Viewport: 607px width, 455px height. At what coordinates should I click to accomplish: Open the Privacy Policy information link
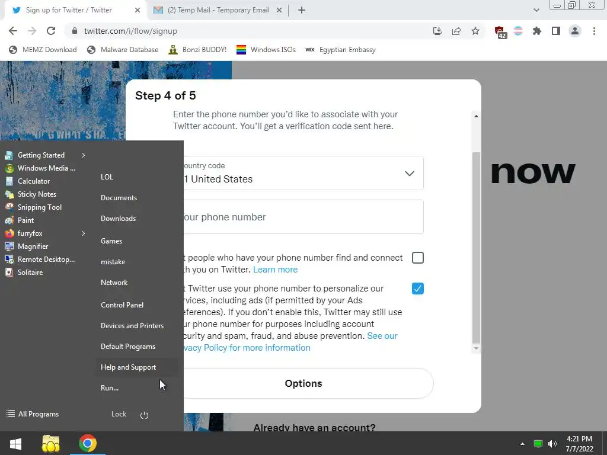pos(291,342)
